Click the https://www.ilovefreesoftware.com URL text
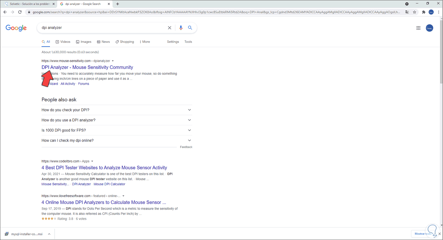The image size is (443, 240). (x=66, y=196)
